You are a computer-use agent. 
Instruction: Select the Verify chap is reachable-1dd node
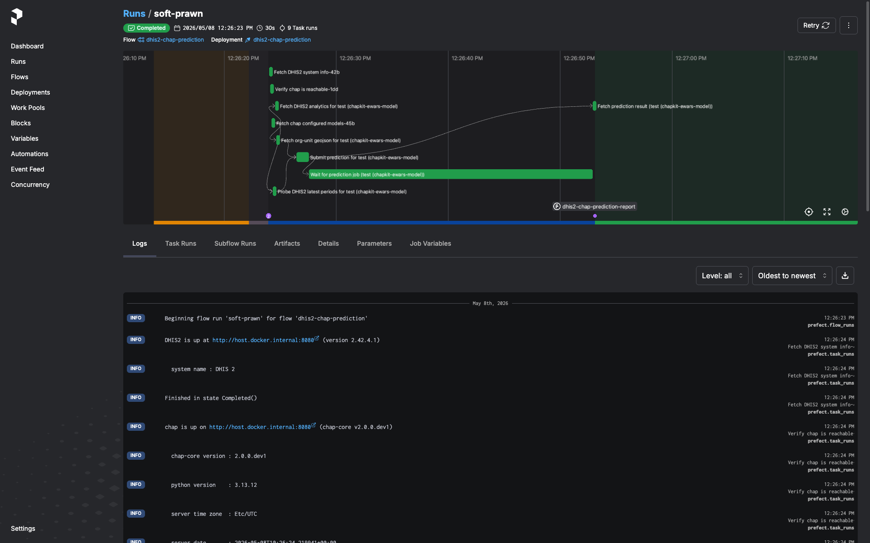(x=272, y=89)
